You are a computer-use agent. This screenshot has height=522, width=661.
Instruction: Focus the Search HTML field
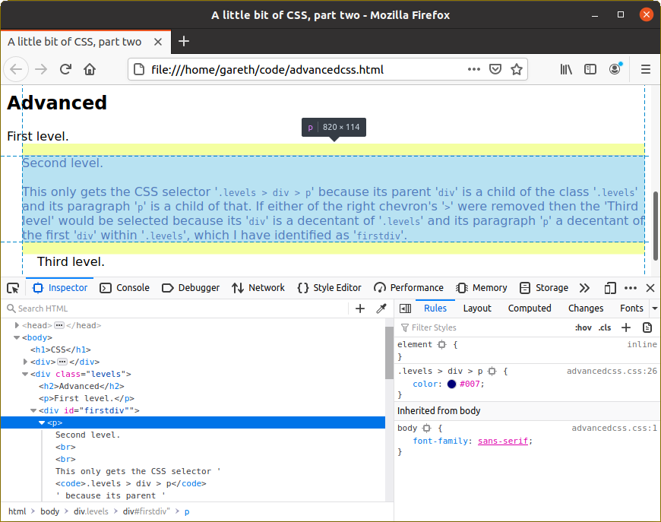[x=177, y=308]
